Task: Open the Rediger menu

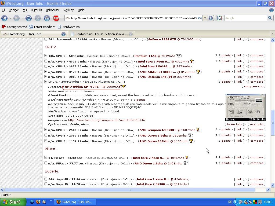Action: (14, 10)
